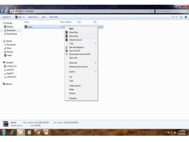Click the Action Center flag tray icon
The width and height of the screenshot is (189, 142).
click(x=168, y=133)
